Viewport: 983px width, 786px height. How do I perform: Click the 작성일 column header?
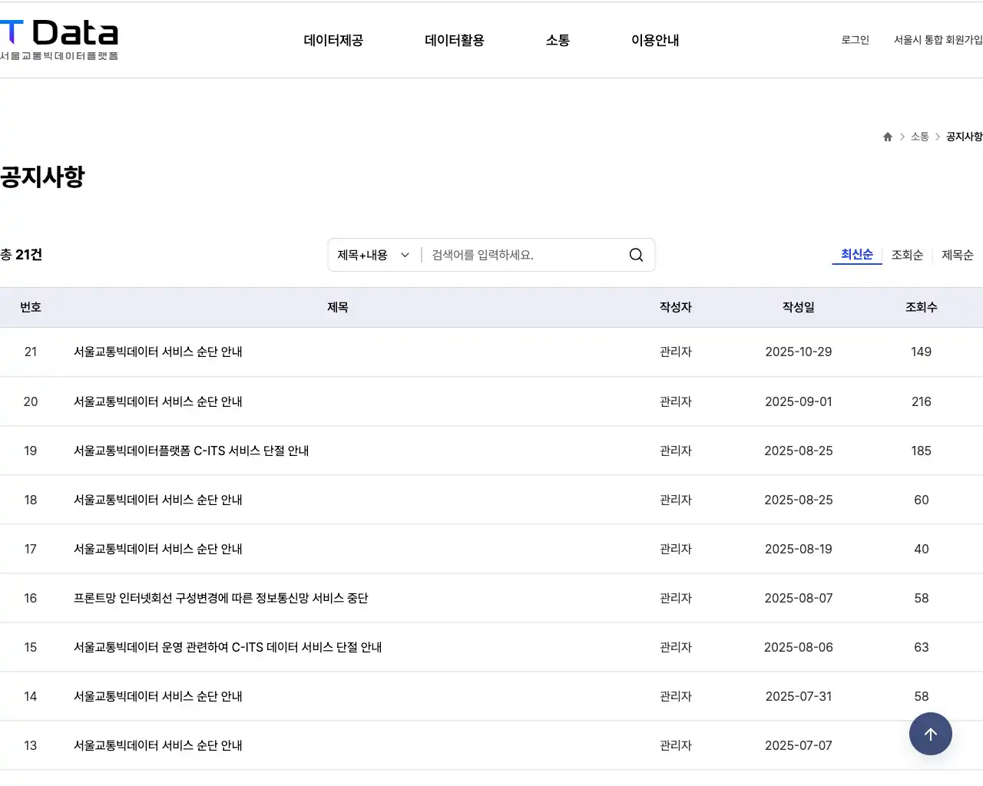pos(798,307)
